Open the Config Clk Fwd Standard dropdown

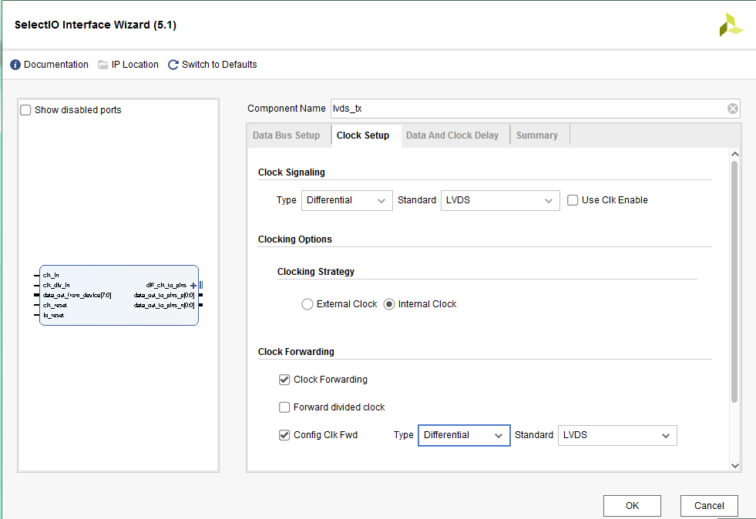617,435
